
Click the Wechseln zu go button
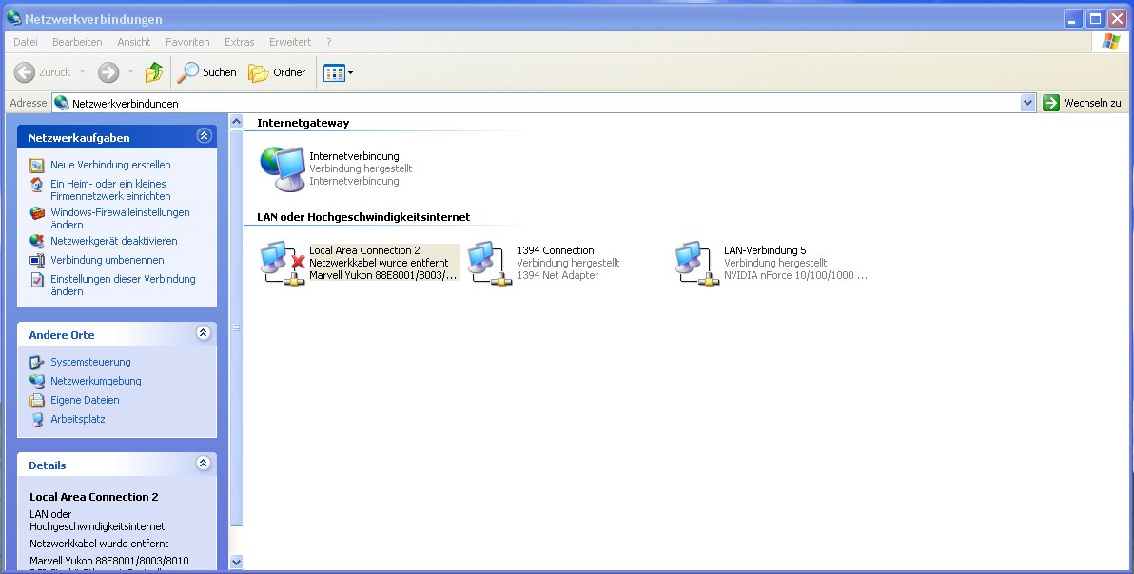pos(1082,104)
